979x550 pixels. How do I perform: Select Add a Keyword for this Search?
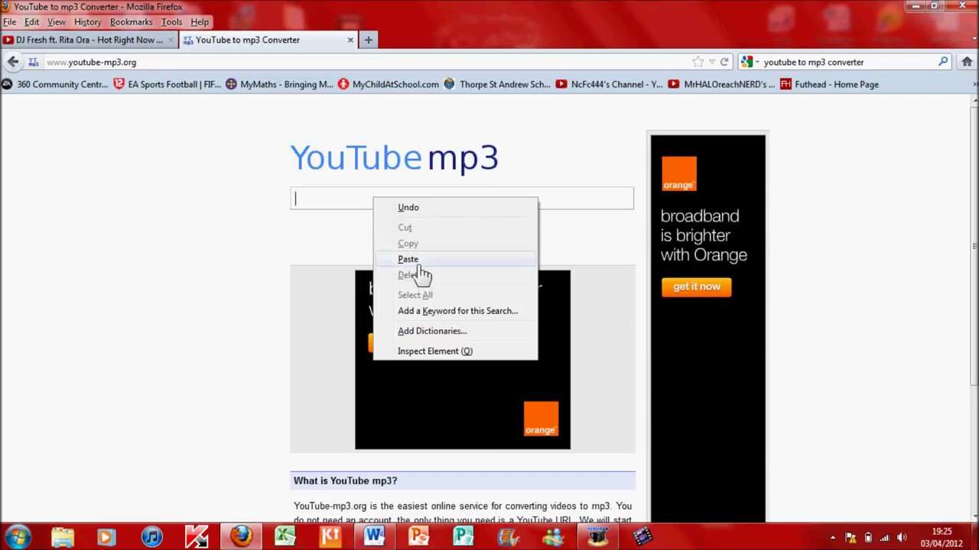pos(455,311)
